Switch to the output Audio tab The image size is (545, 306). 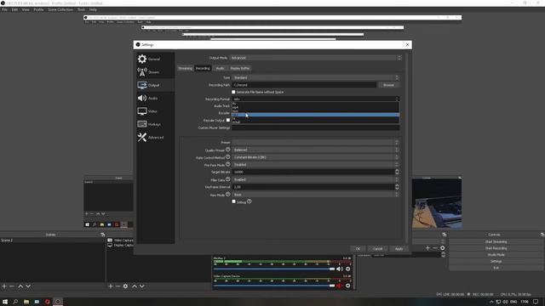pos(220,68)
